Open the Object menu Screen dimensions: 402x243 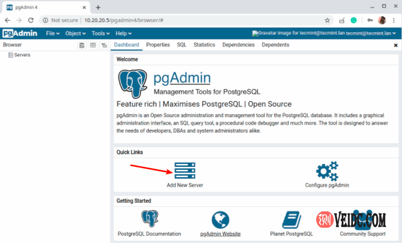coord(75,34)
